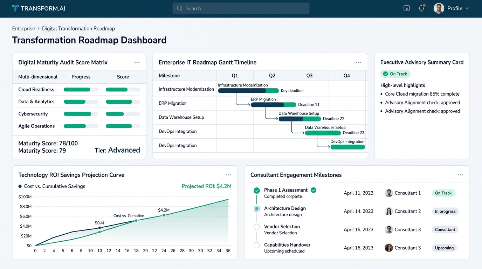Viewport: 482px width, 269px height.
Task: Open the notifications bell
Action: coord(421,8)
